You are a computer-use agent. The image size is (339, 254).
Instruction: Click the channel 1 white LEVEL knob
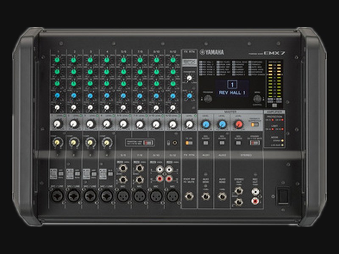click(x=57, y=124)
